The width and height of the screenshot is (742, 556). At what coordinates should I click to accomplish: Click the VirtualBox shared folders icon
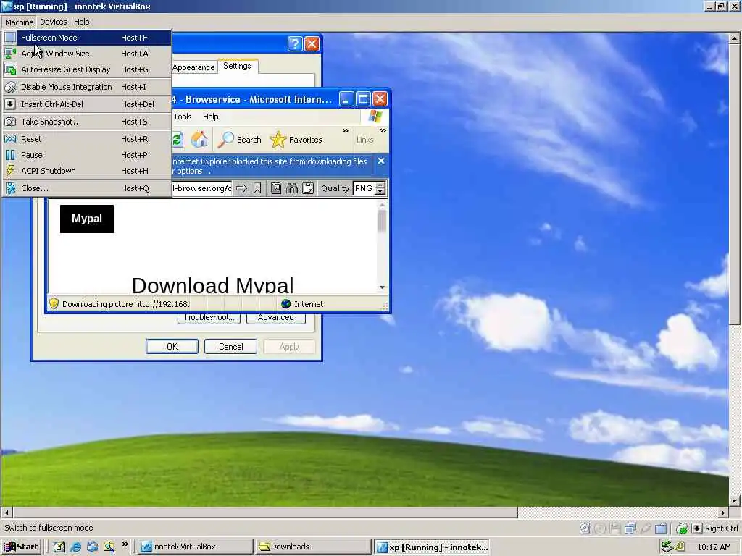pos(661,528)
